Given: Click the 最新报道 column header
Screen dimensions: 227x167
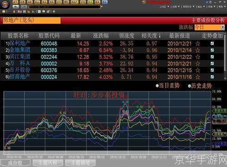Looking at the screenshot, I should coord(179,36).
